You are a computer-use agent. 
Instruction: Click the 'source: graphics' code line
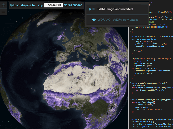pos(141,107)
